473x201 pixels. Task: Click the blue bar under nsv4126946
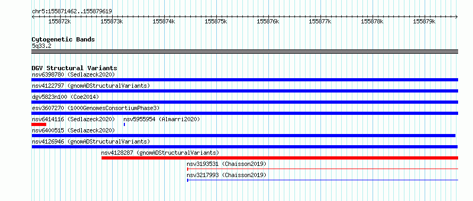(x=244, y=147)
